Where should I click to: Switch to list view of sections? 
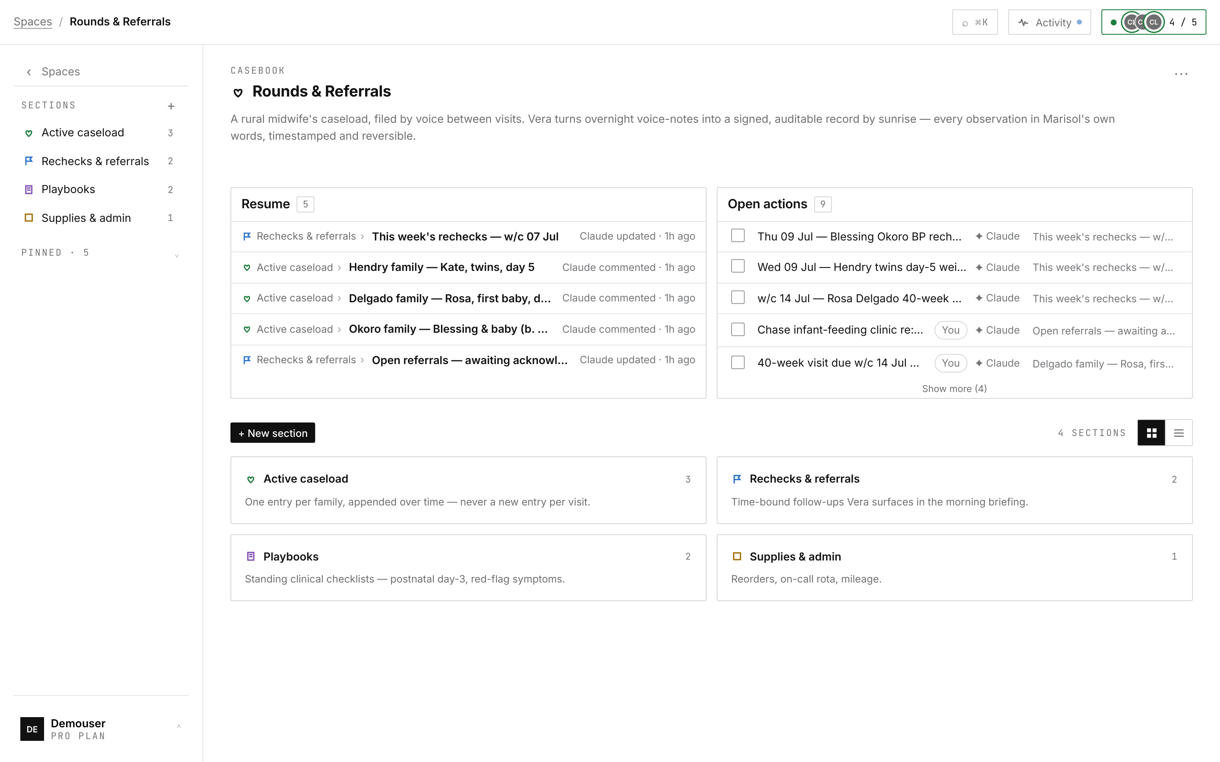[1178, 433]
